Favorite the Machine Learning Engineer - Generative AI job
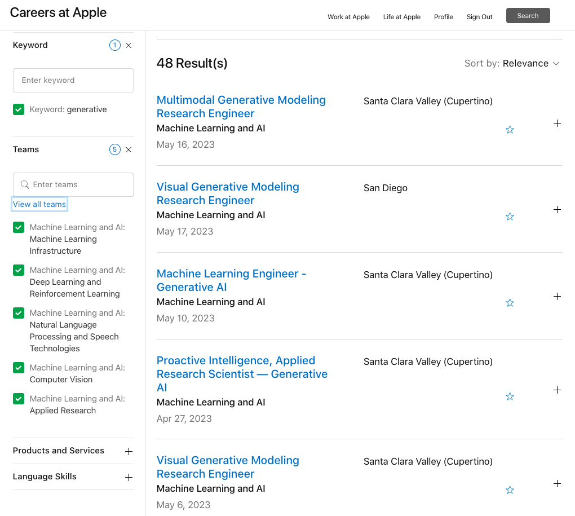The height and width of the screenshot is (516, 575). click(510, 303)
